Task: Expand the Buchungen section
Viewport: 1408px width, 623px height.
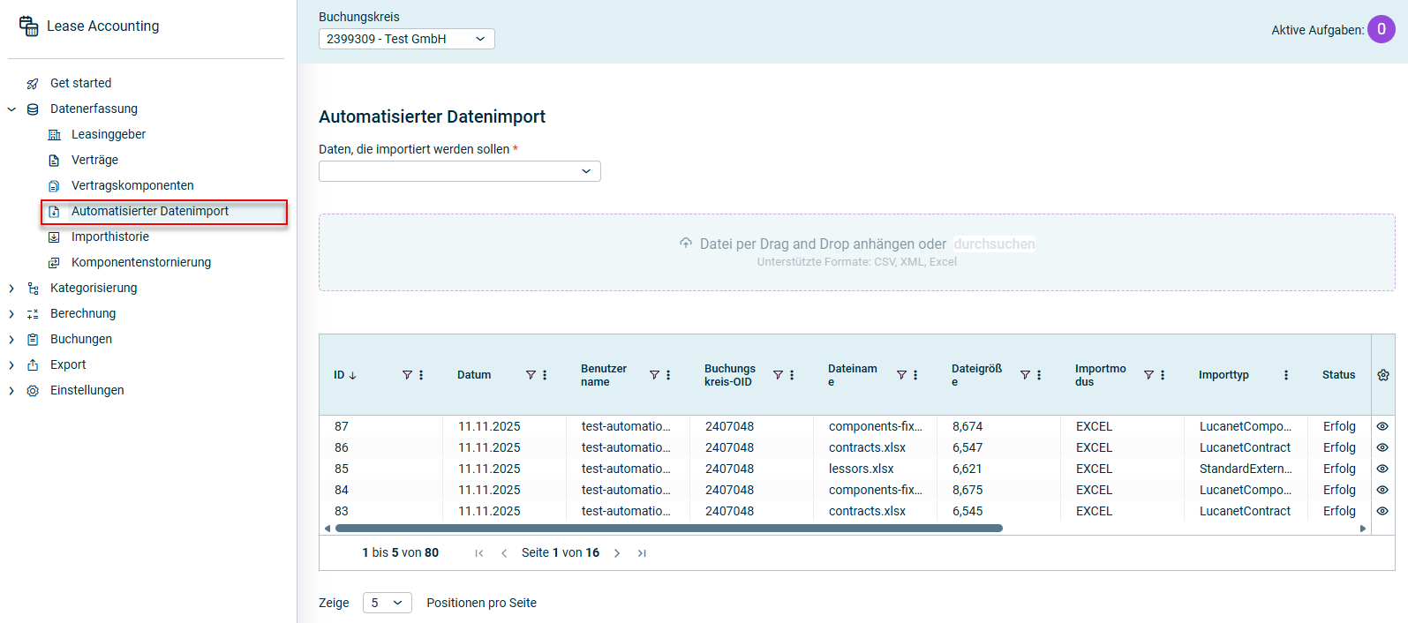Action: [x=11, y=340]
